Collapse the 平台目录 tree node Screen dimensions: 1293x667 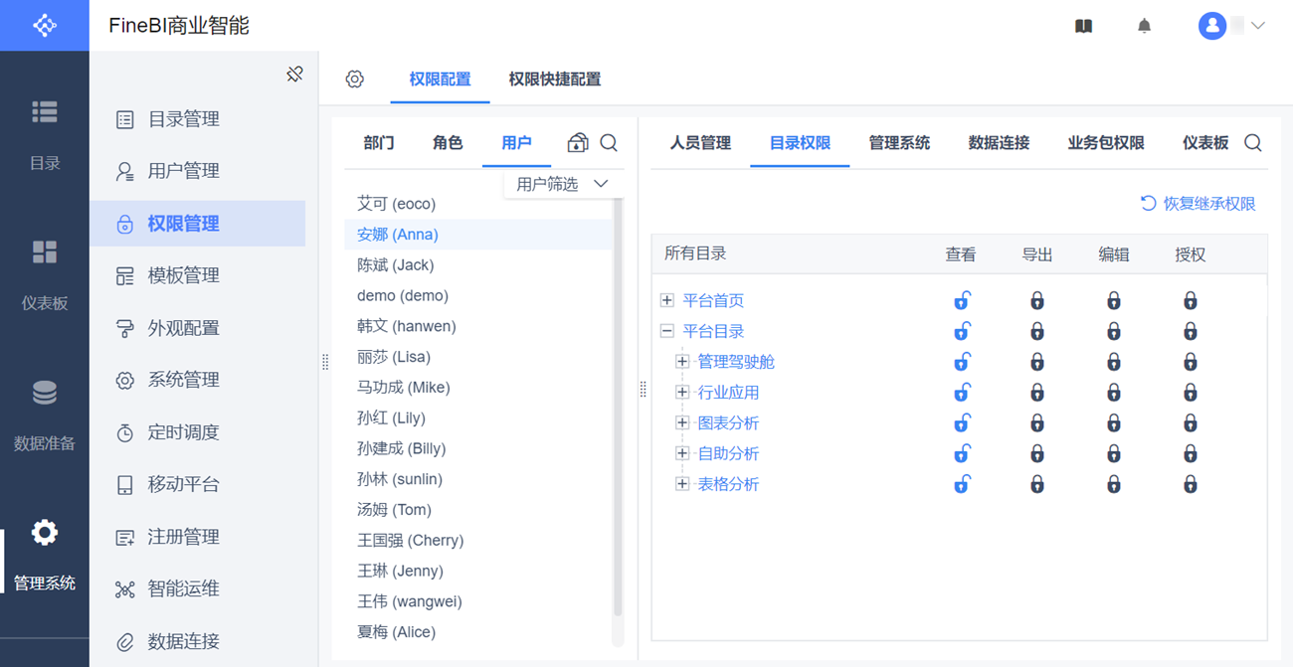pos(667,331)
